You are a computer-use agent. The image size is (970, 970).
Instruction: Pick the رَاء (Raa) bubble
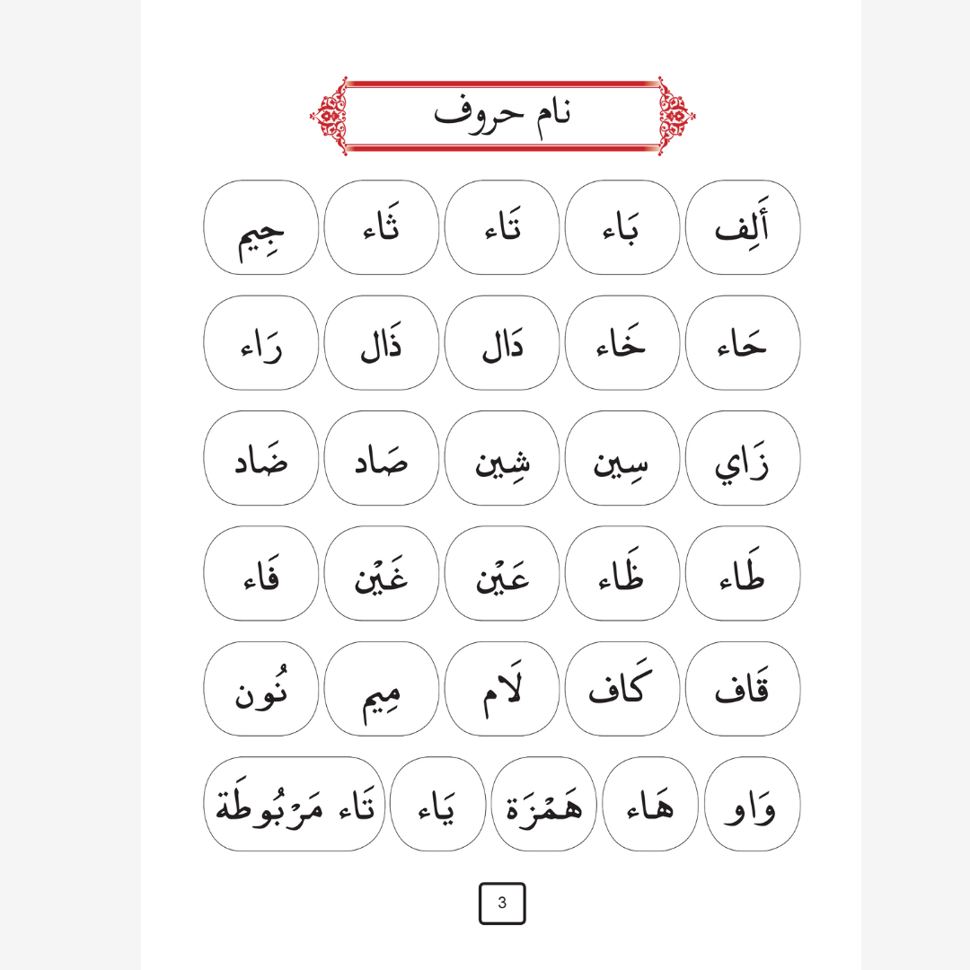tap(261, 342)
